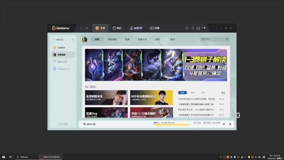Click the white microphone tray icon

tap(235, 157)
